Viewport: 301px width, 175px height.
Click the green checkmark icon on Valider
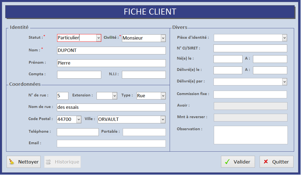pos(227,162)
